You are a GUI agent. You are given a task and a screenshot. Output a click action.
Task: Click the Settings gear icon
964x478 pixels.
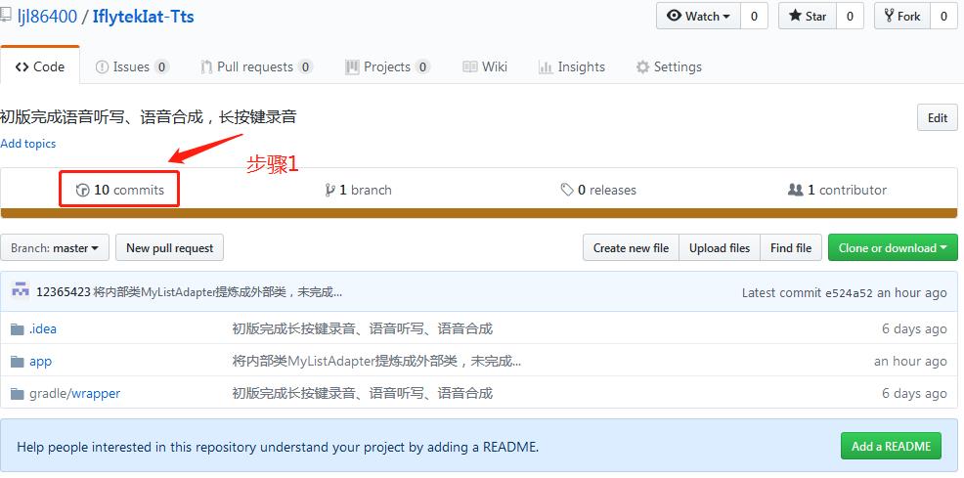642,67
